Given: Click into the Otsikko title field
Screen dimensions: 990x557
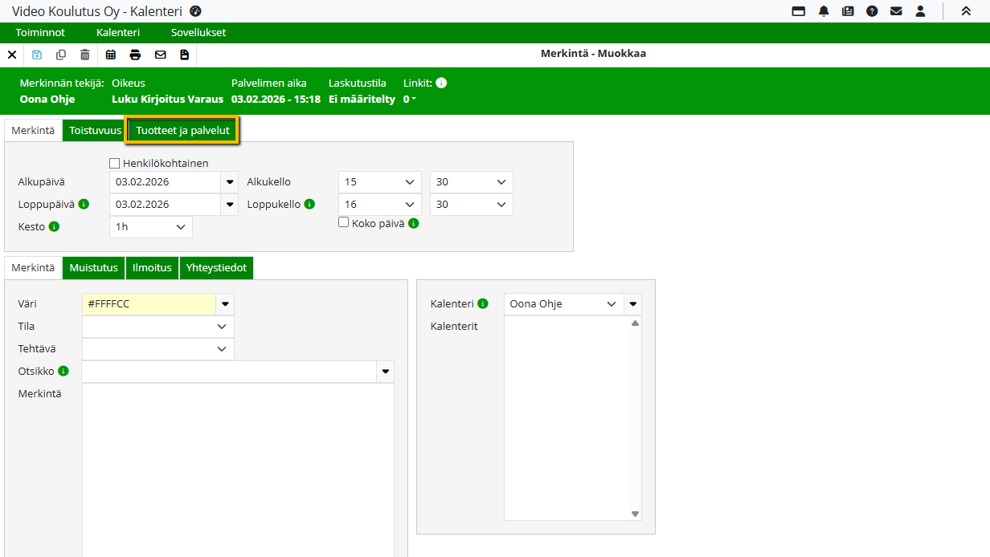Looking at the screenshot, I should [x=229, y=372].
